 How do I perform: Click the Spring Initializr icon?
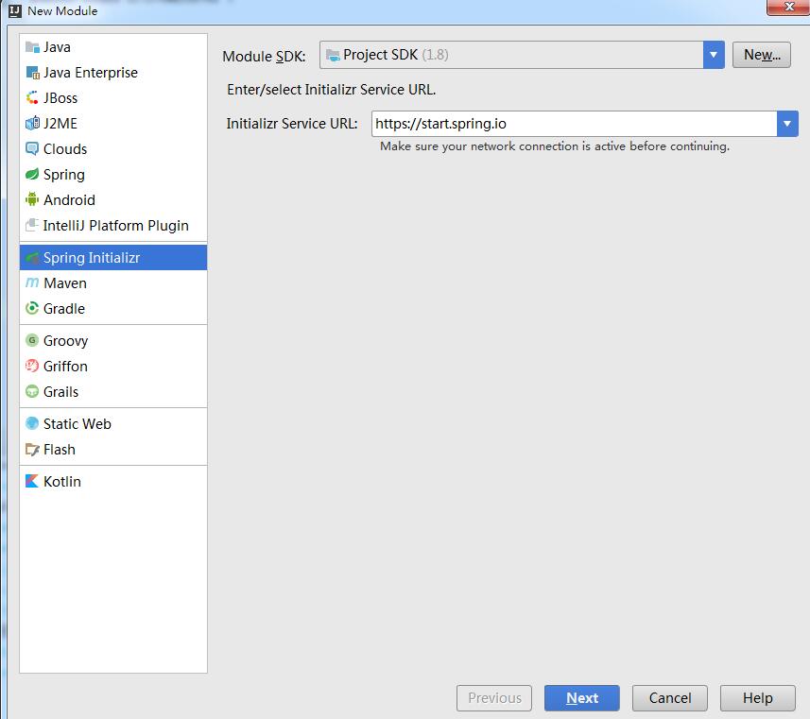pos(32,257)
